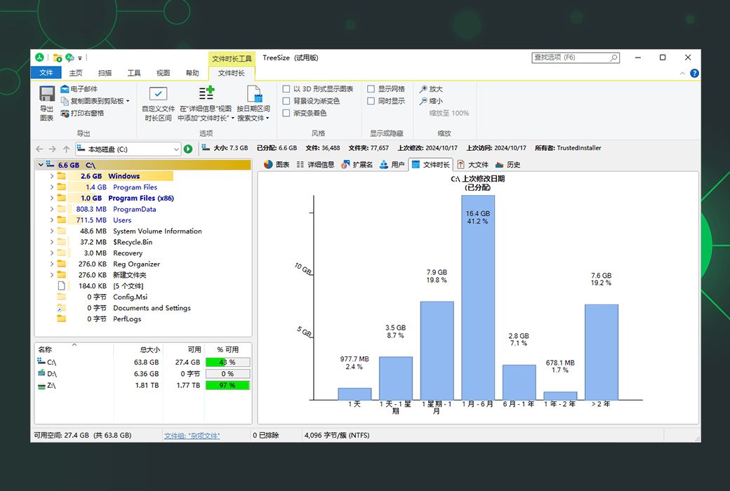Open the Scan (扫描) ribbon tab
This screenshot has width=730, height=491.
[x=105, y=73]
